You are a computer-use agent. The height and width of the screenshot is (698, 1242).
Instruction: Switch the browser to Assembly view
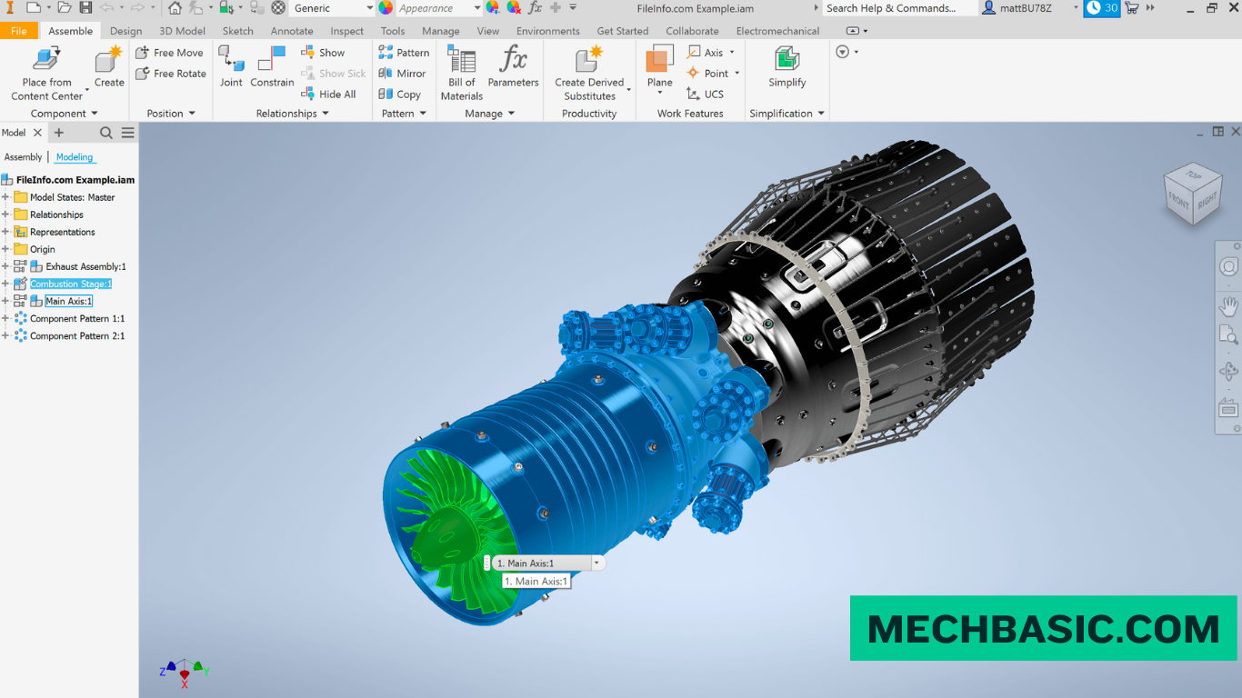[24, 157]
